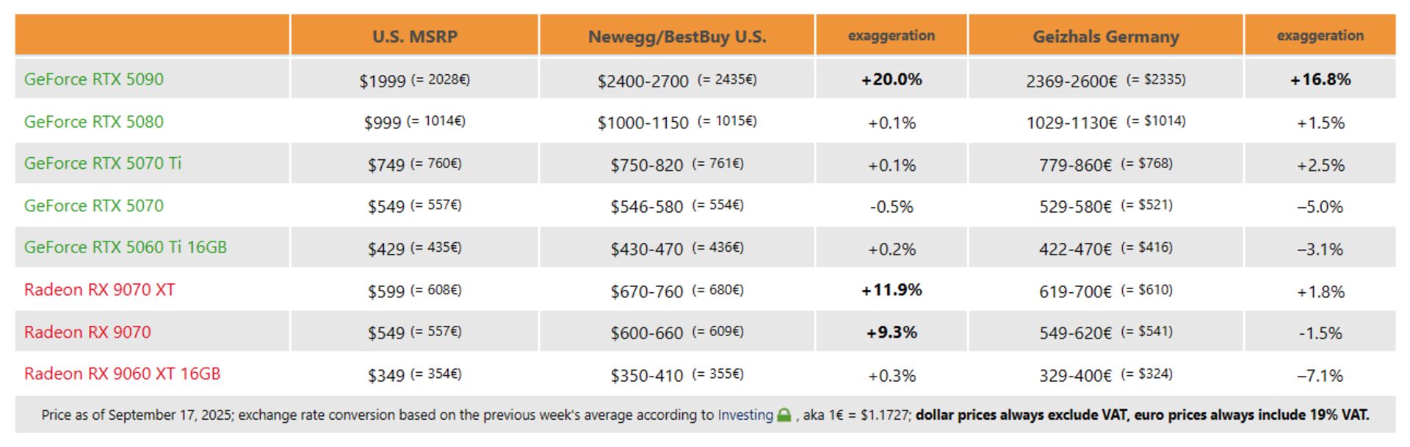The image size is (1410, 447).
Task: Click the GeForce RTX 5070 Ti link
Action: (103, 163)
